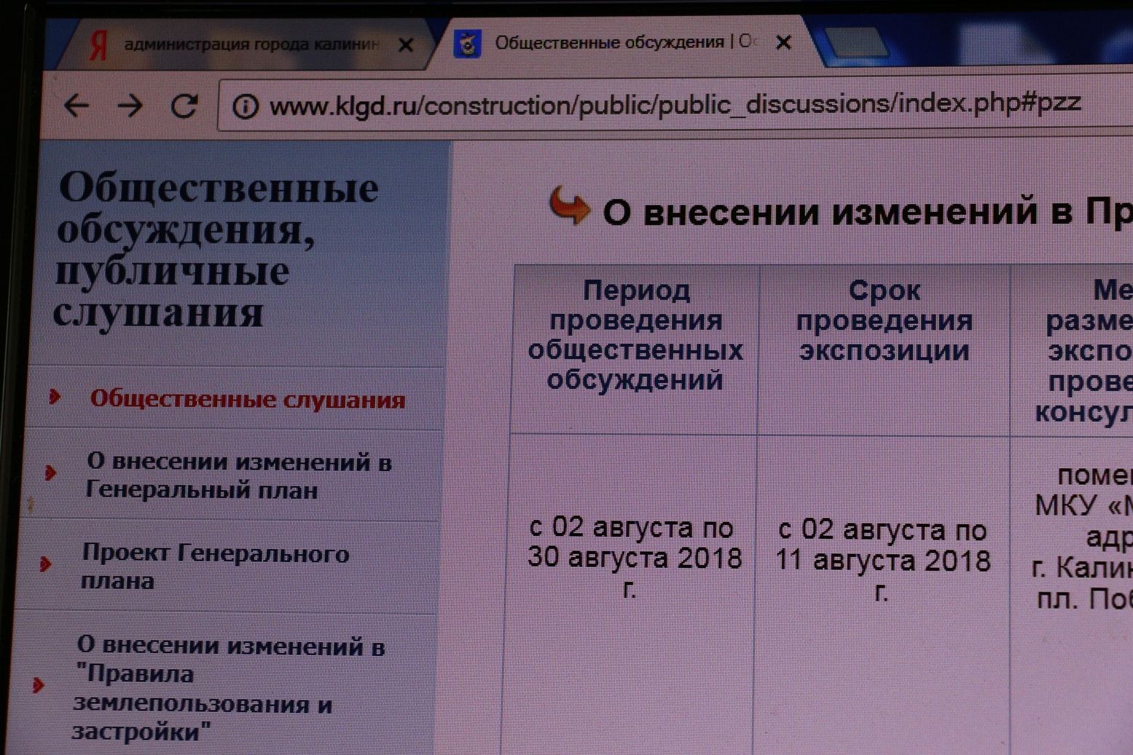Go to "Проект Генерального плана" link

tap(215, 566)
